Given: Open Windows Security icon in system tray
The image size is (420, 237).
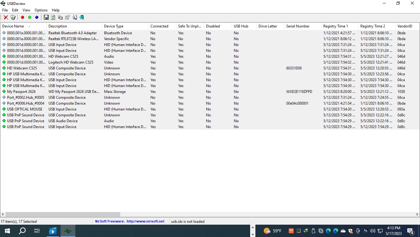Looking at the screenshot, I should coord(351,231).
